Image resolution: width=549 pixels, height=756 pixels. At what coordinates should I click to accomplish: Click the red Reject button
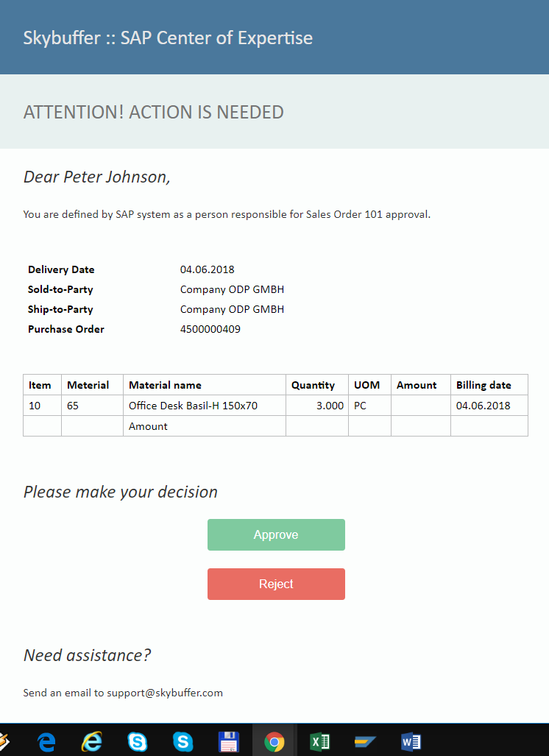tap(276, 584)
